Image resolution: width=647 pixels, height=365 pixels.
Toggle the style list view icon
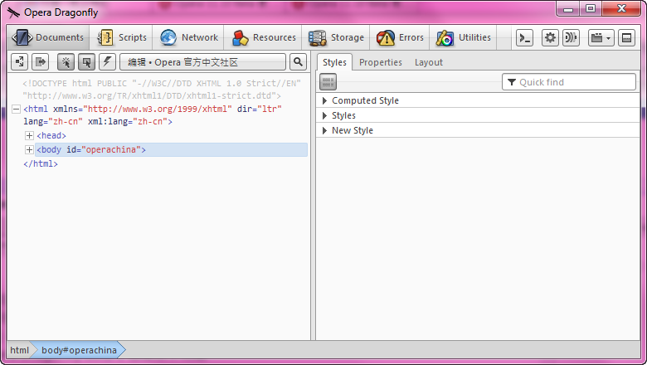(328, 81)
